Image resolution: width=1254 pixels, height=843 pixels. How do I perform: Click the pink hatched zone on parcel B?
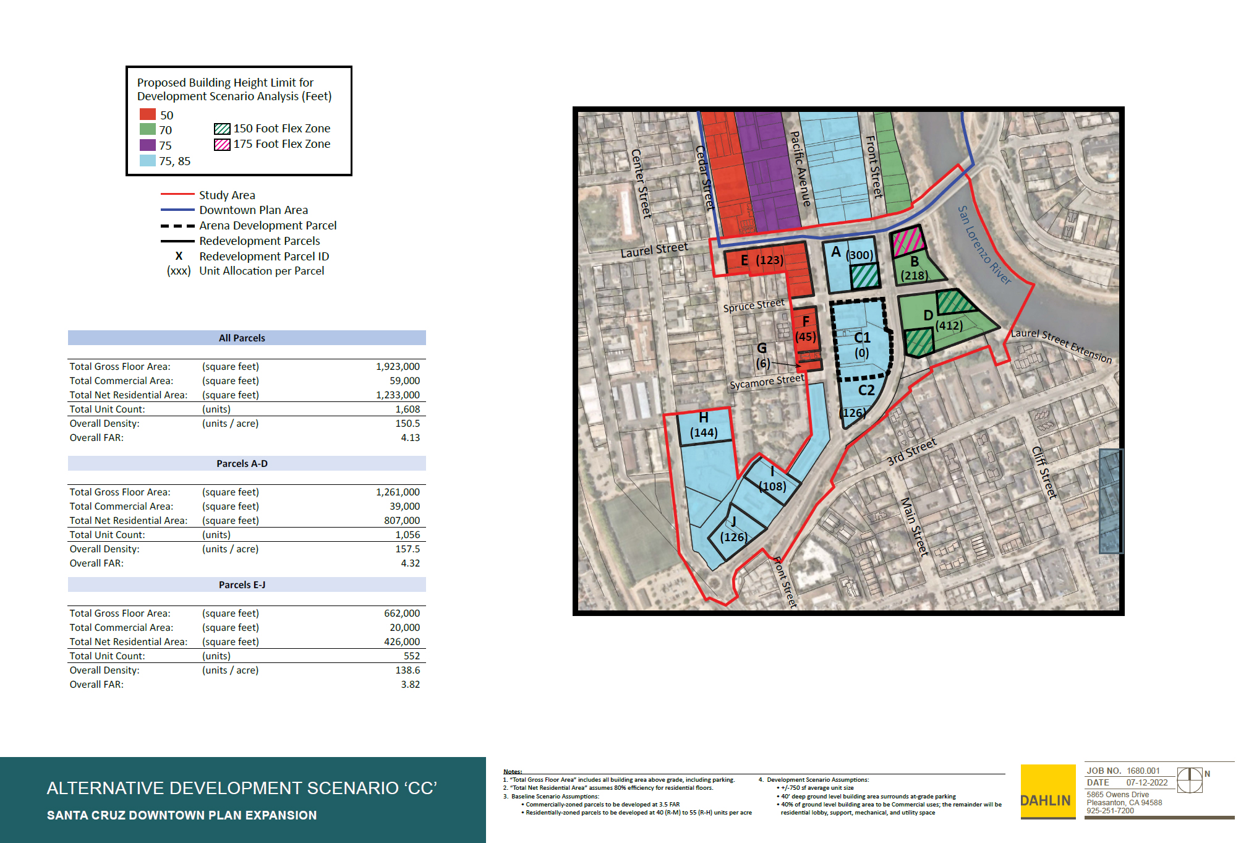908,241
